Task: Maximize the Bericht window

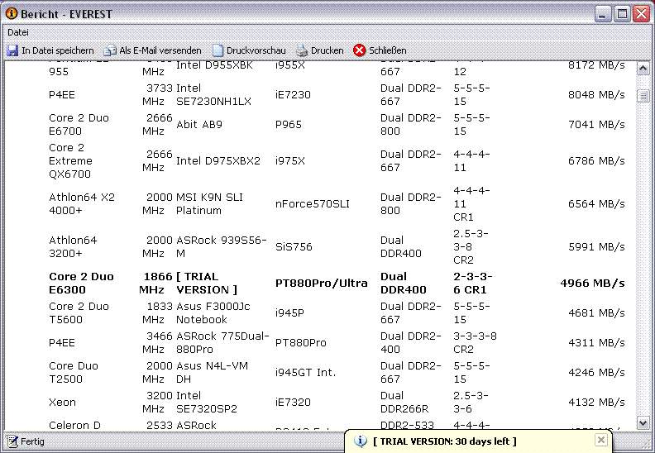Action: click(x=622, y=14)
